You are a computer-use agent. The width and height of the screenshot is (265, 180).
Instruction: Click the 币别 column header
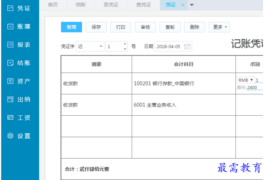(255, 64)
